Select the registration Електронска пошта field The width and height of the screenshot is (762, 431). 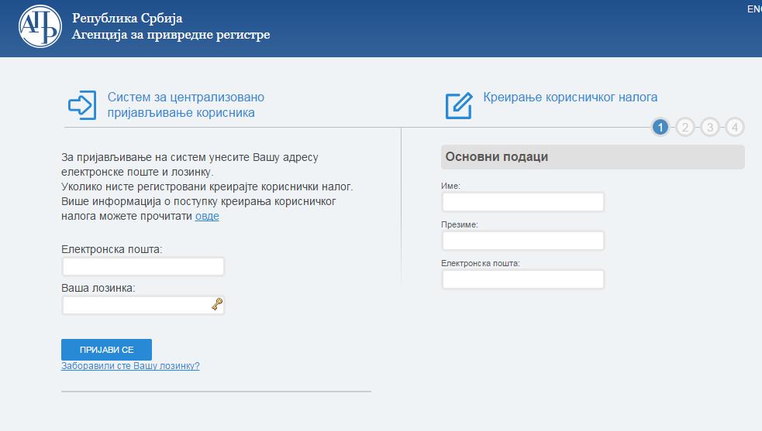522,279
